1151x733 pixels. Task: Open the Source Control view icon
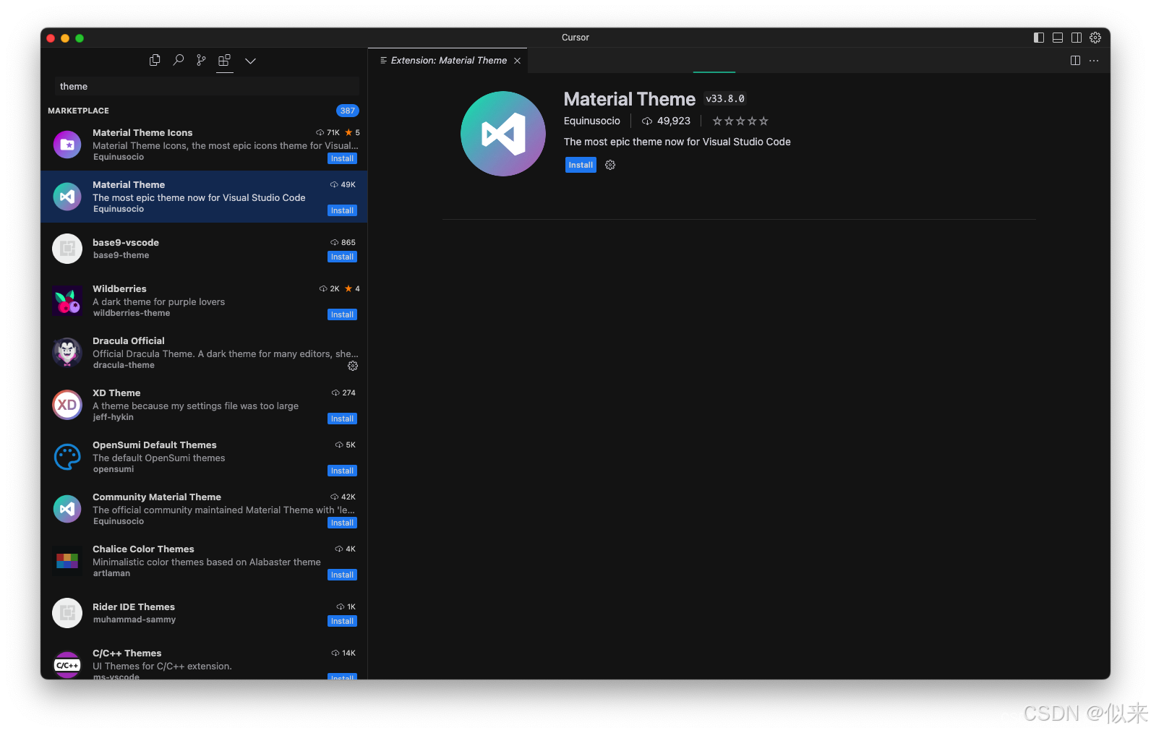(201, 60)
